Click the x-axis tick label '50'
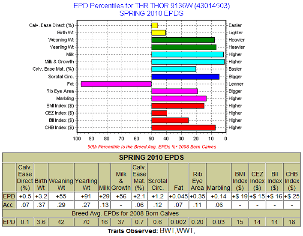The height and width of the screenshot is (236, 303). click(151, 139)
